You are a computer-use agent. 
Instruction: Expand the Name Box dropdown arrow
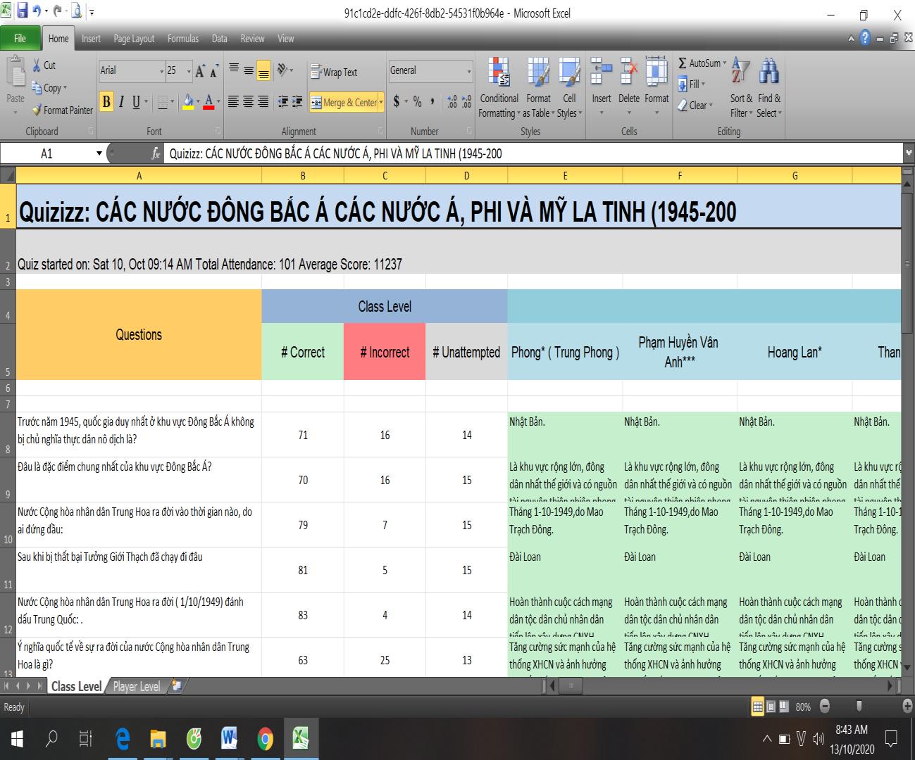[99, 153]
